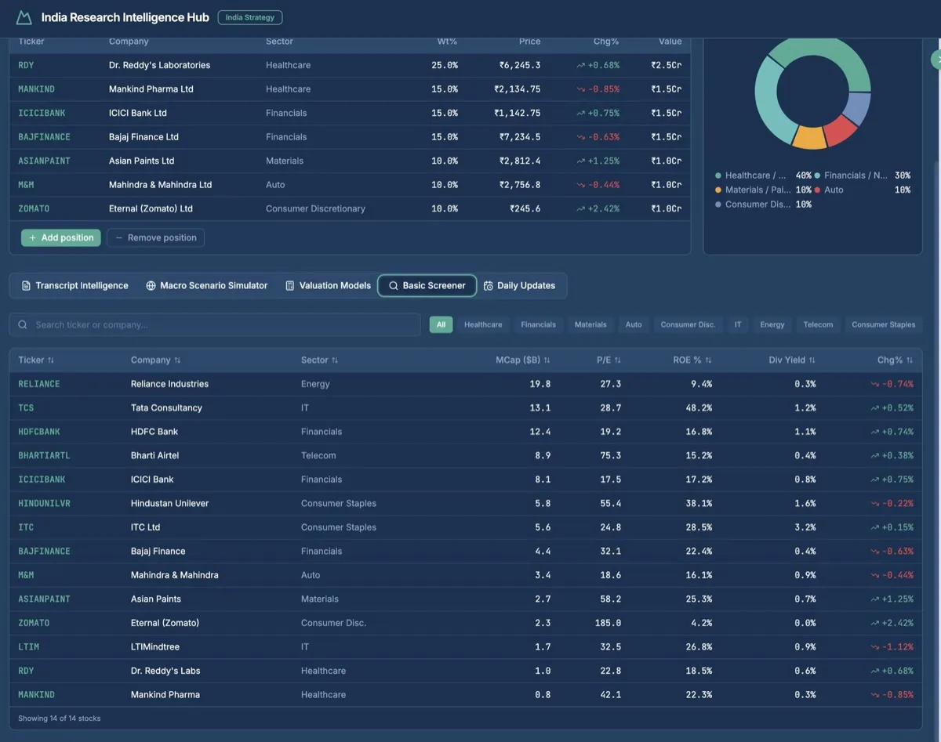This screenshot has height=742, width=941.
Task: Click TCS ROE value 48.2%
Action: tap(698, 408)
